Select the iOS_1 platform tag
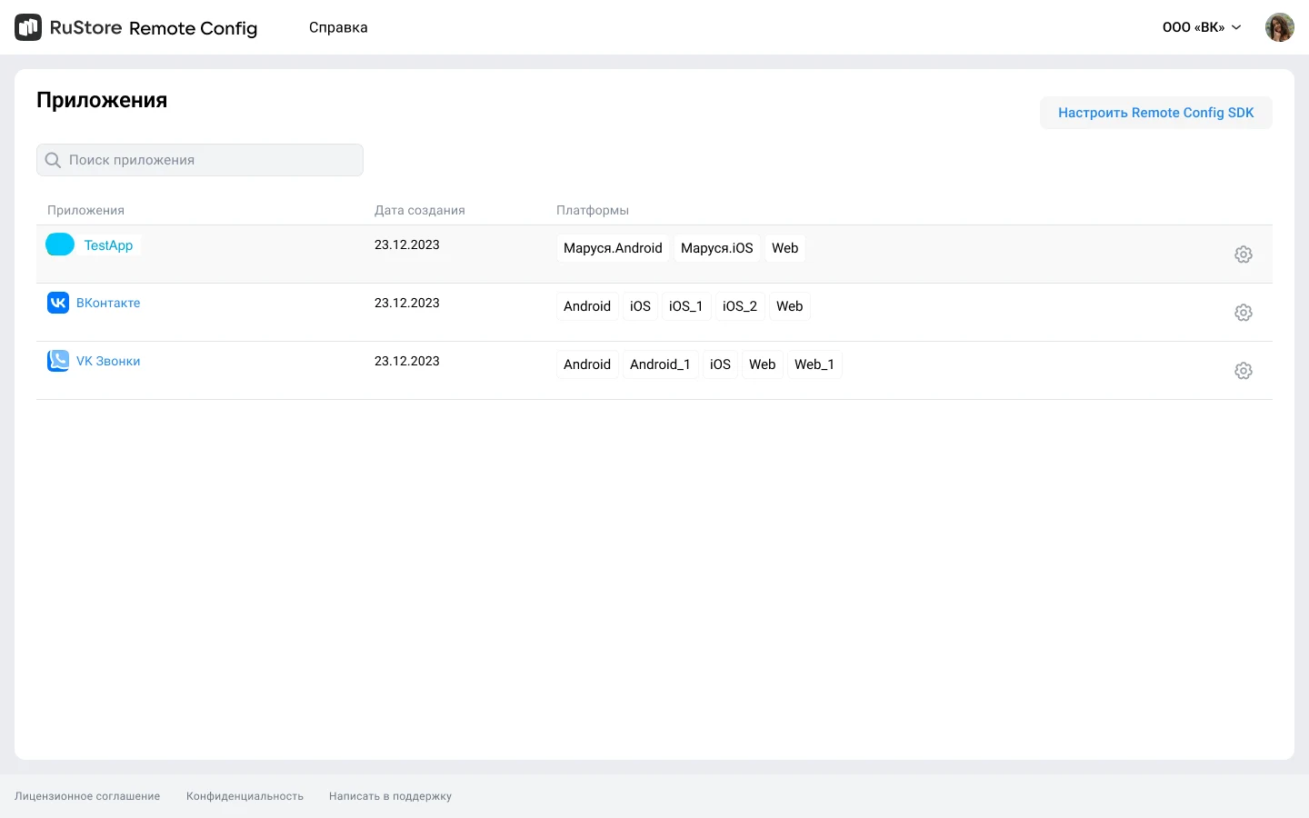The image size is (1309, 818). pos(686,306)
